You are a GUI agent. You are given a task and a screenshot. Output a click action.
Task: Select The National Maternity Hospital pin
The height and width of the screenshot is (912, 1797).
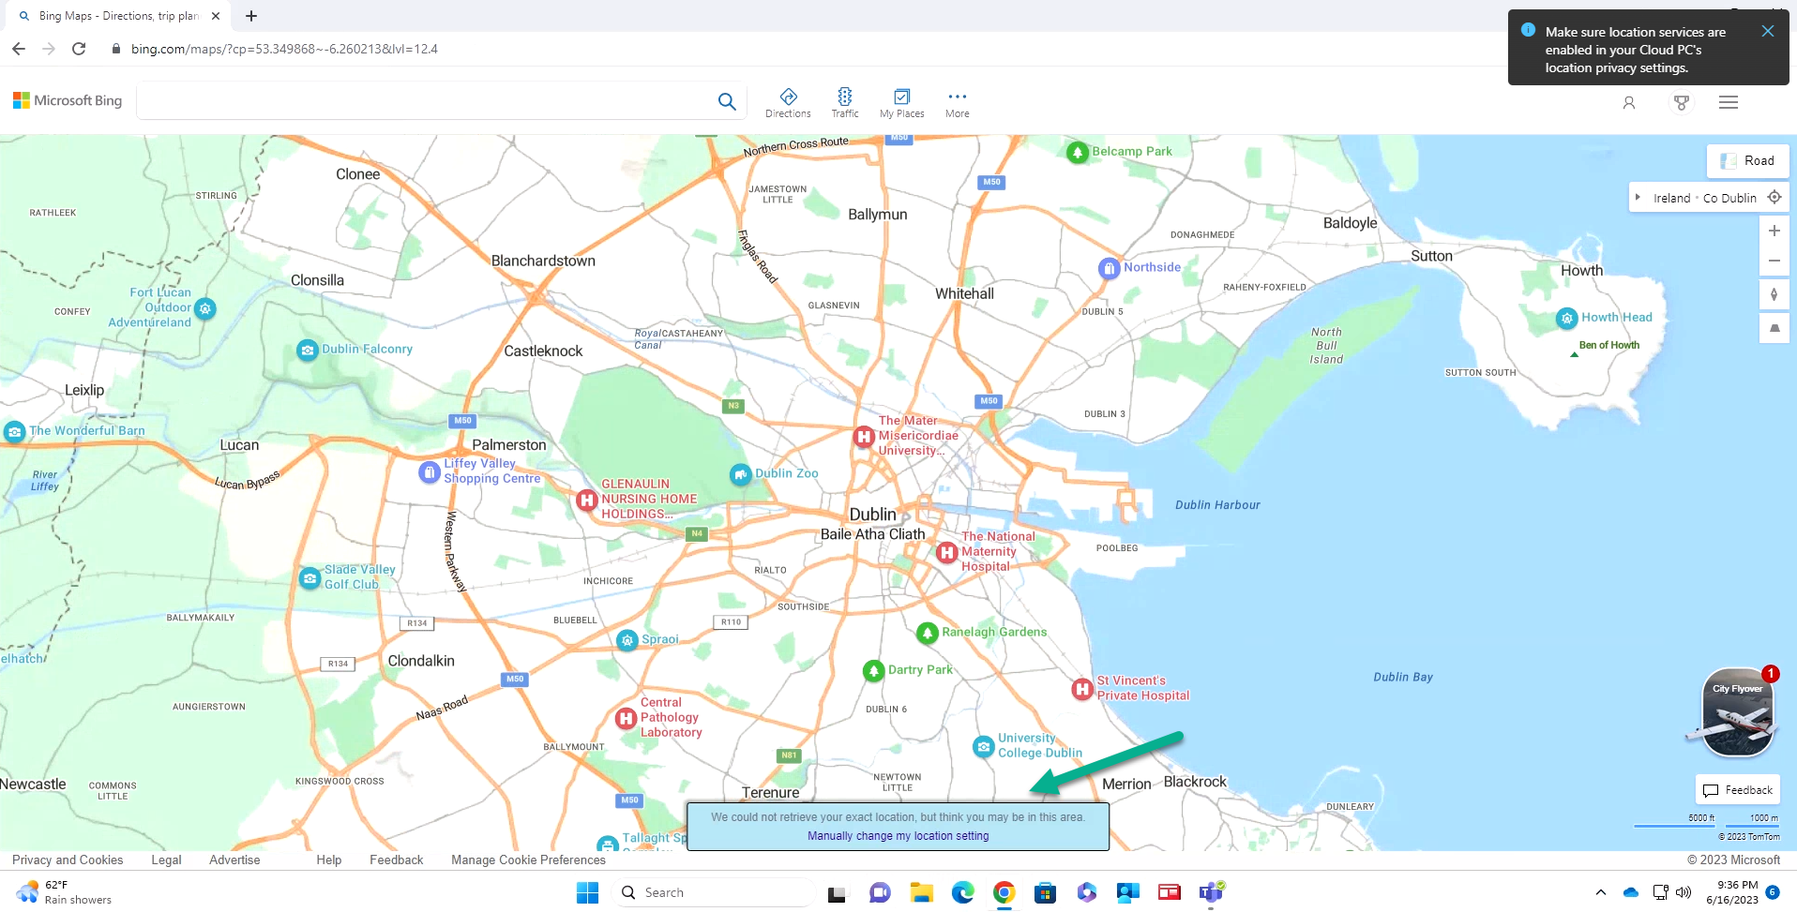(947, 553)
